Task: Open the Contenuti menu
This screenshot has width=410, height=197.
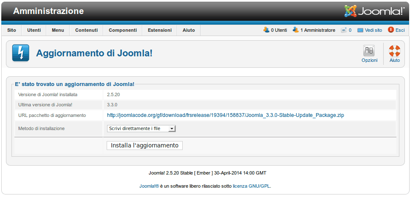Action: [86, 30]
